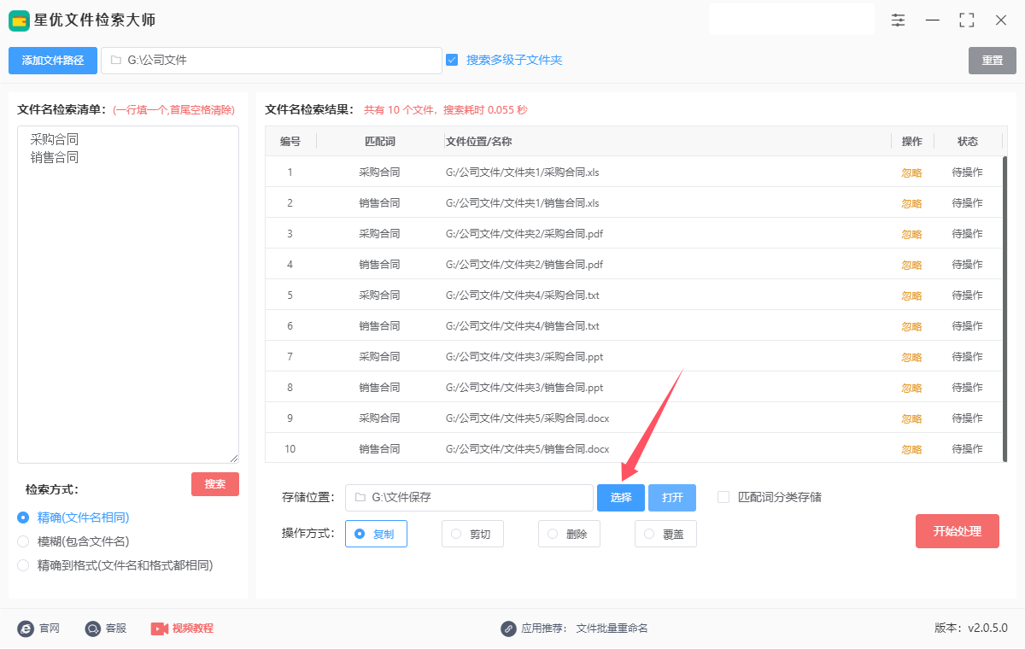
Task: Toggle 搜索多级子文件夹 checkbox
Action: (452, 60)
